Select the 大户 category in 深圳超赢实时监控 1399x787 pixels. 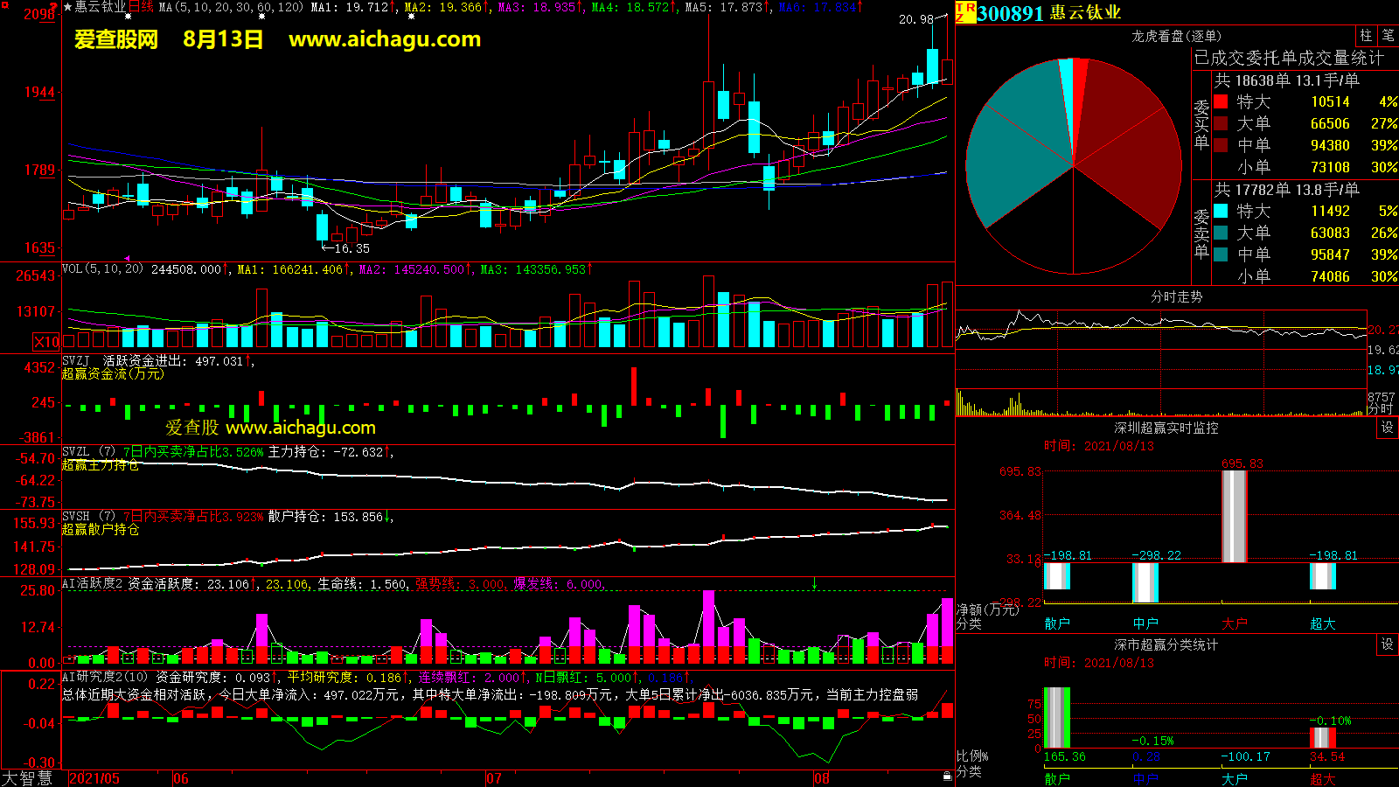pyautogui.click(x=1234, y=623)
